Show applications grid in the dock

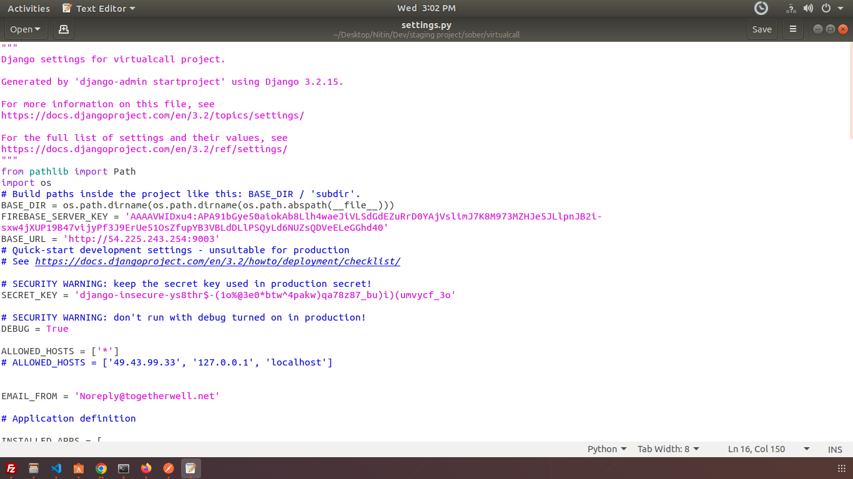click(841, 468)
